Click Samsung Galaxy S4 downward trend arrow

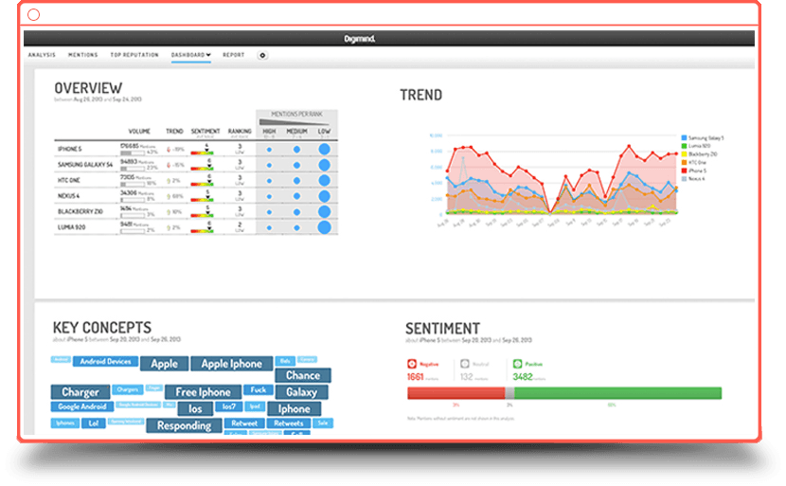pos(169,165)
